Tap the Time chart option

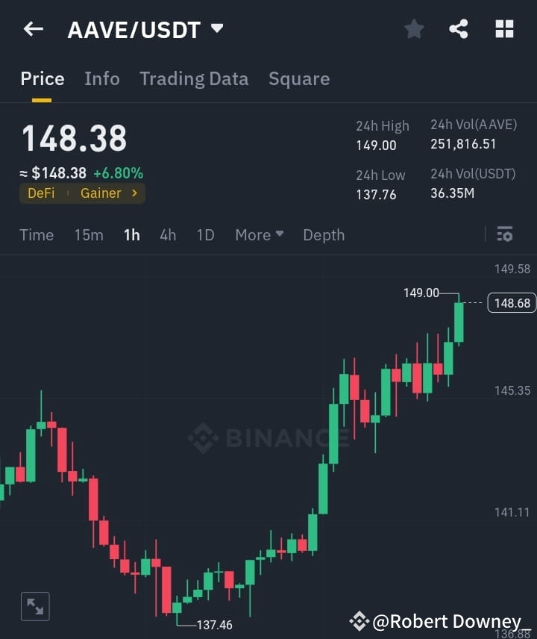click(37, 234)
